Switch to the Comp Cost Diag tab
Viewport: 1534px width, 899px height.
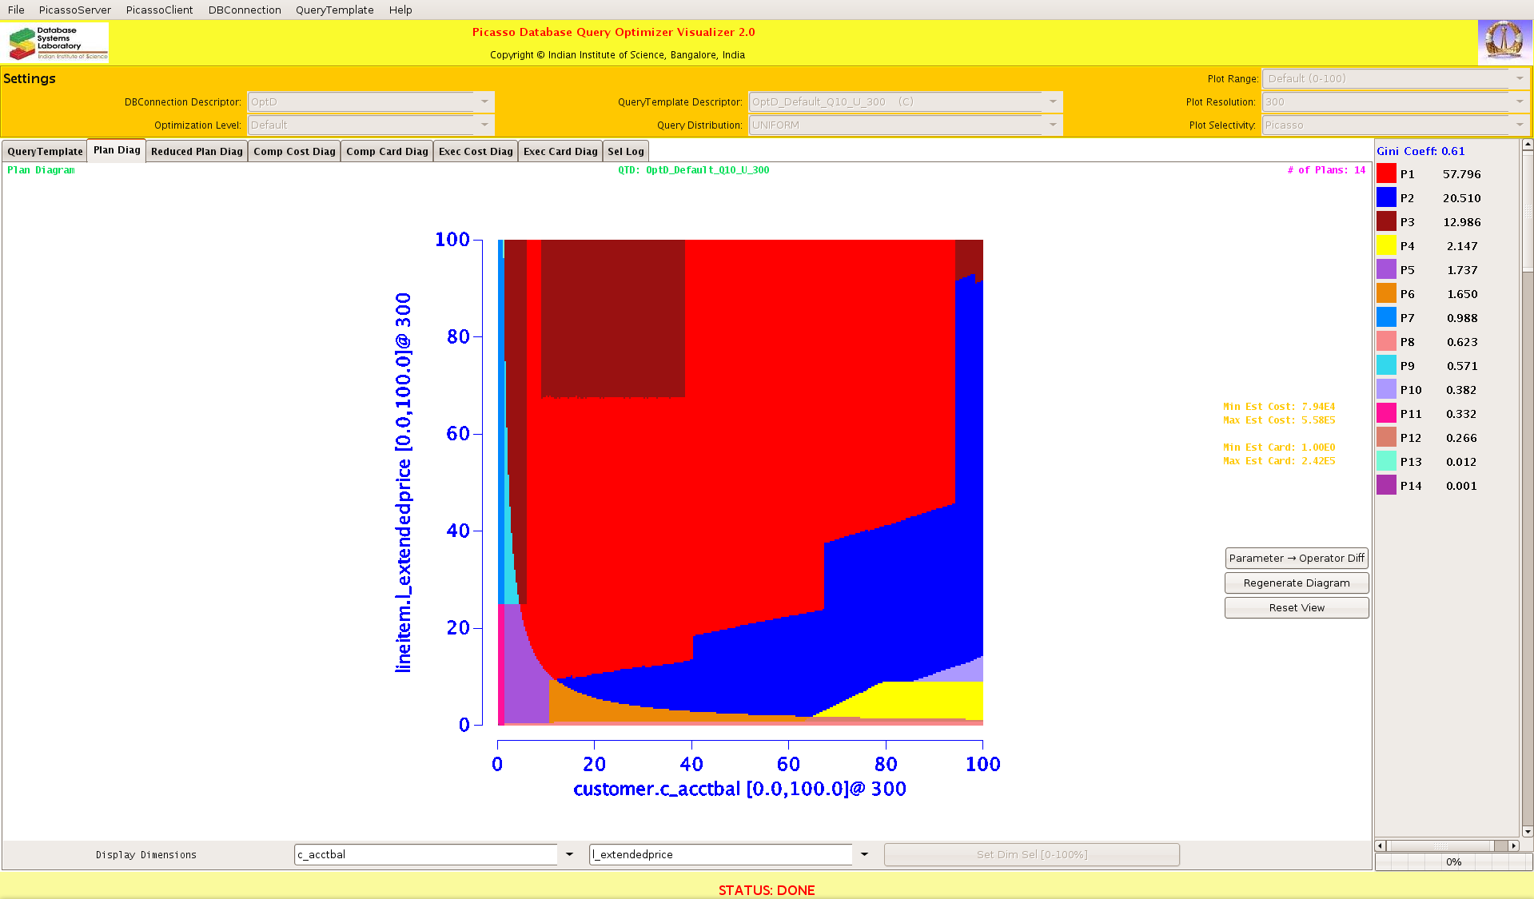point(294,152)
